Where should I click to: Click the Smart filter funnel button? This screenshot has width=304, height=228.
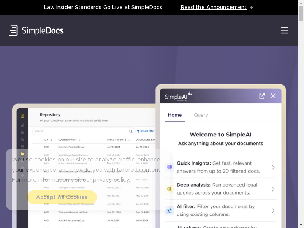(x=146, y=131)
